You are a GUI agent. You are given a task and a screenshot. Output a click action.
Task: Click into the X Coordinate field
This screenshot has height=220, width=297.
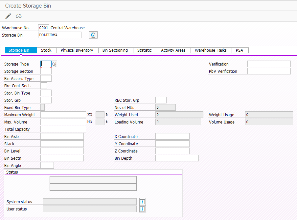pos(172,136)
